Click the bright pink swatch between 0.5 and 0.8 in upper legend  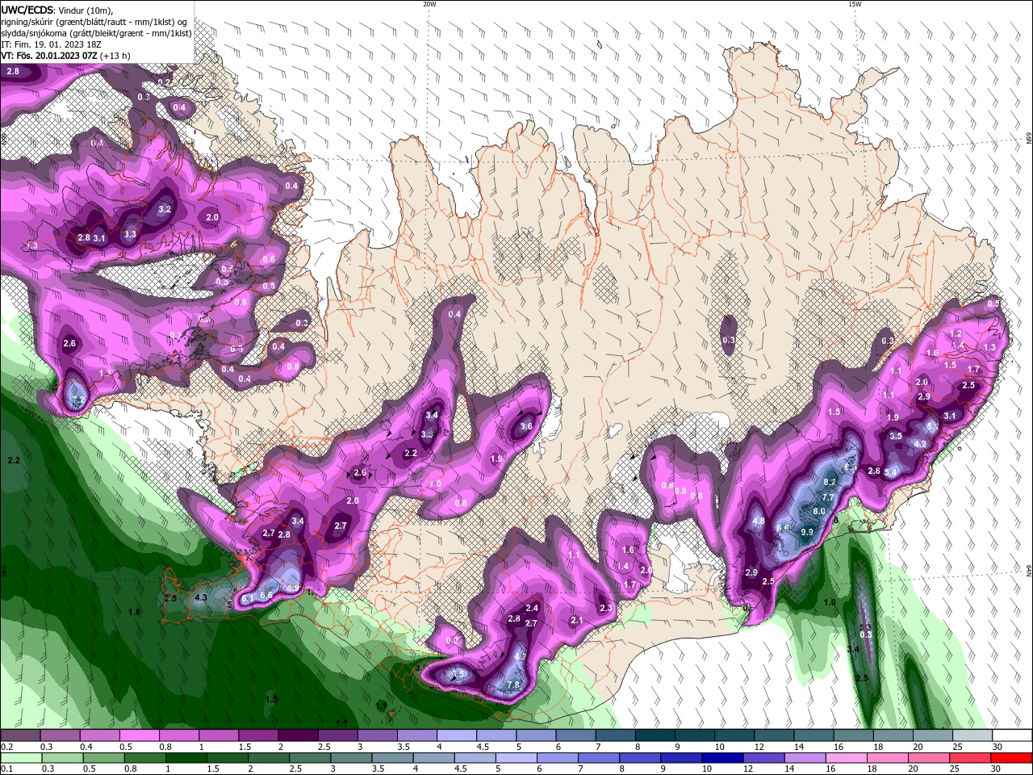pos(139,735)
